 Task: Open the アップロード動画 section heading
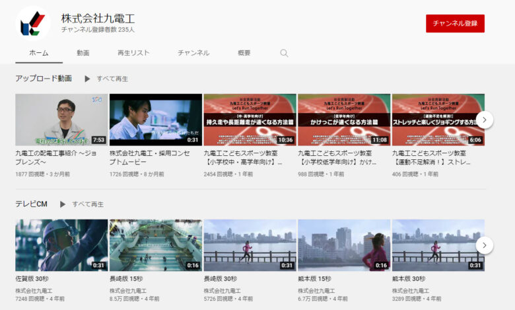(x=44, y=79)
